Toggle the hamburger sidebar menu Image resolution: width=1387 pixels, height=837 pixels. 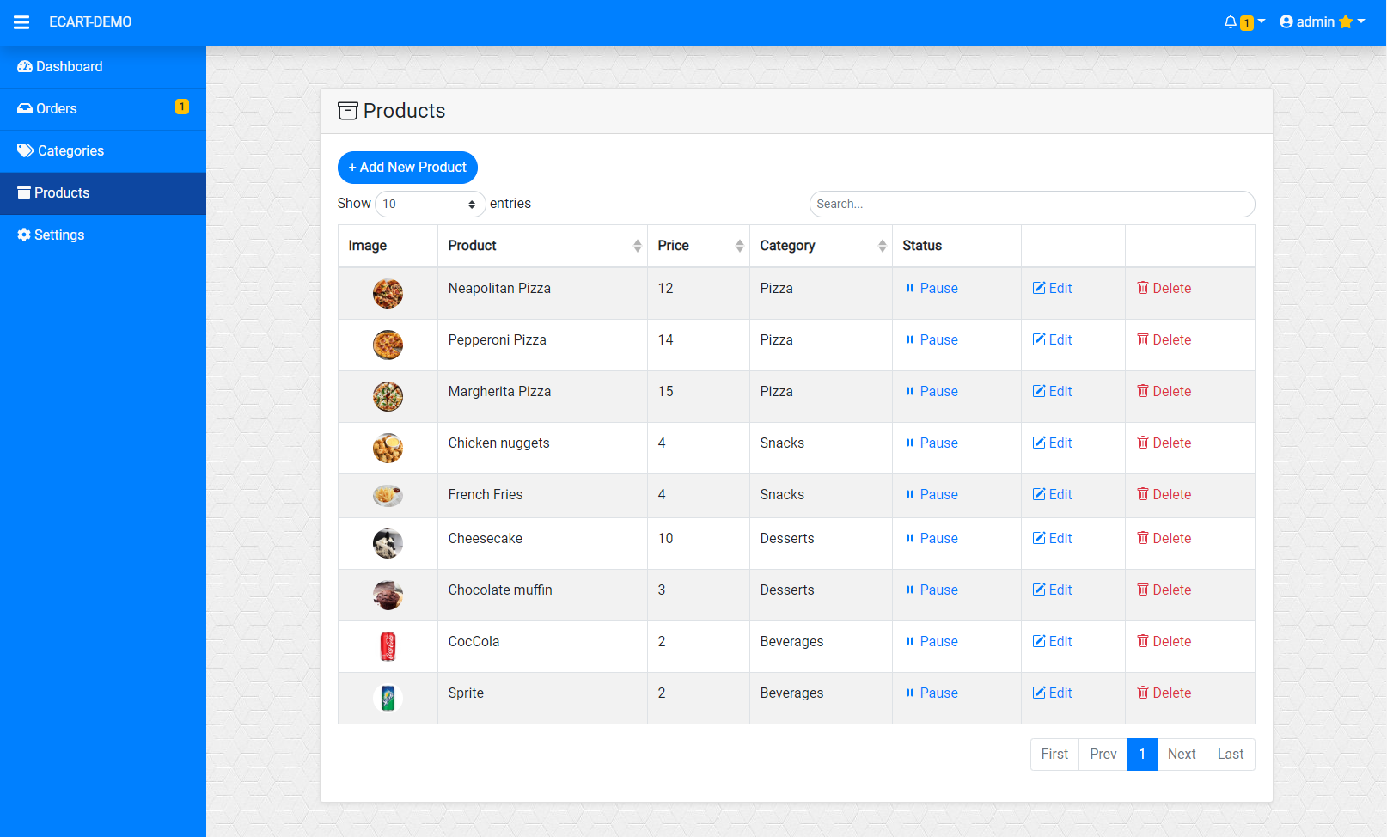[21, 22]
